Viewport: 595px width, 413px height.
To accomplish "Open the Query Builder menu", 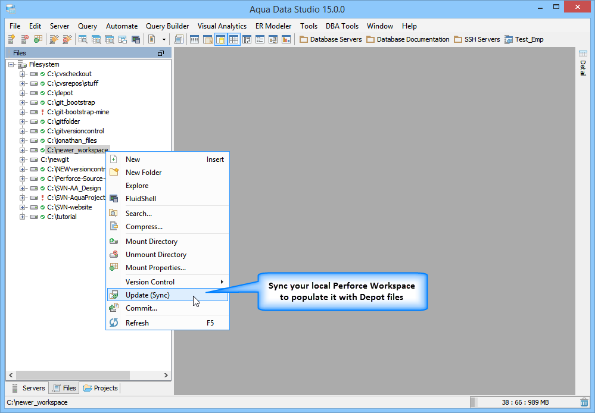I will coord(167,26).
